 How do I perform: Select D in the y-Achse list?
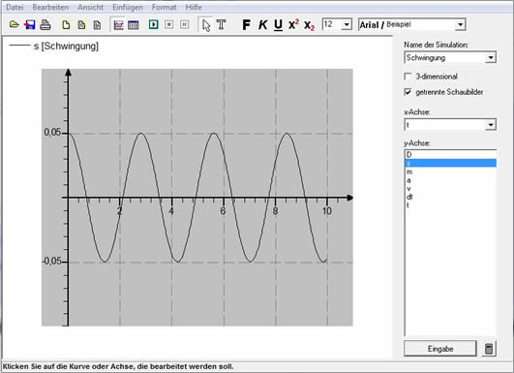(x=450, y=154)
